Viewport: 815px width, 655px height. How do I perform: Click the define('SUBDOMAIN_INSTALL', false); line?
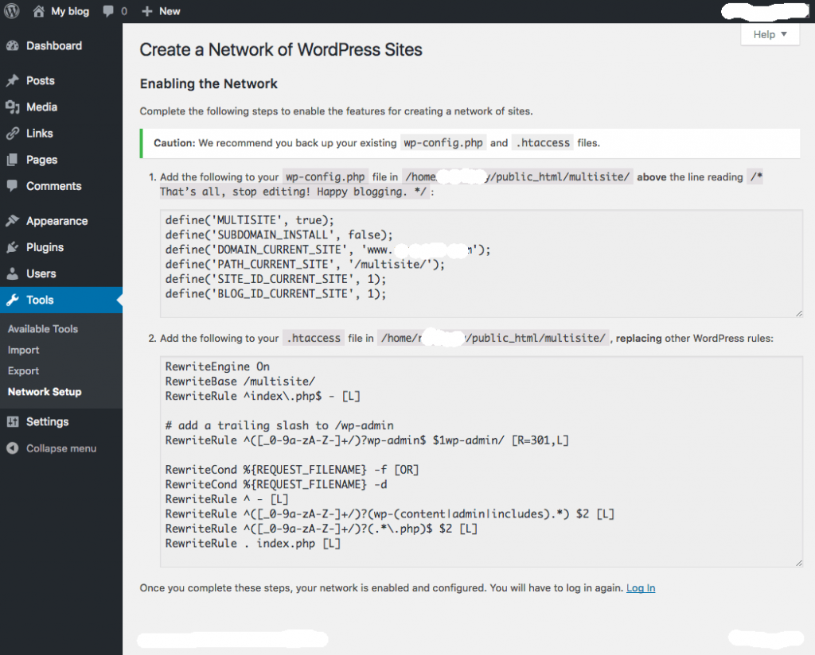tap(279, 234)
